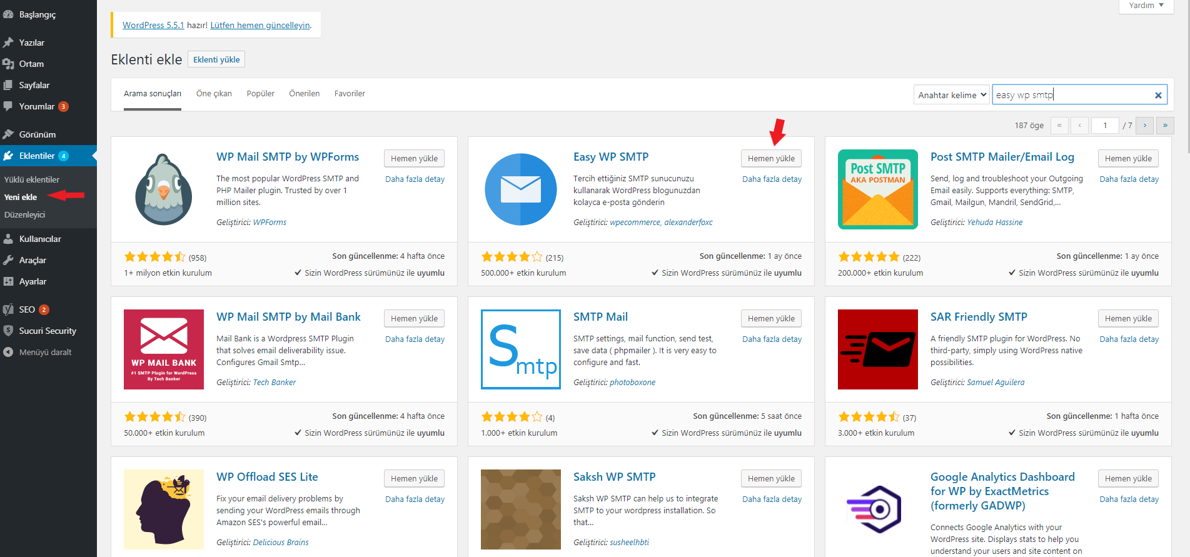Click Eklenti yükle upload button
The image size is (1190, 557).
coord(216,59)
